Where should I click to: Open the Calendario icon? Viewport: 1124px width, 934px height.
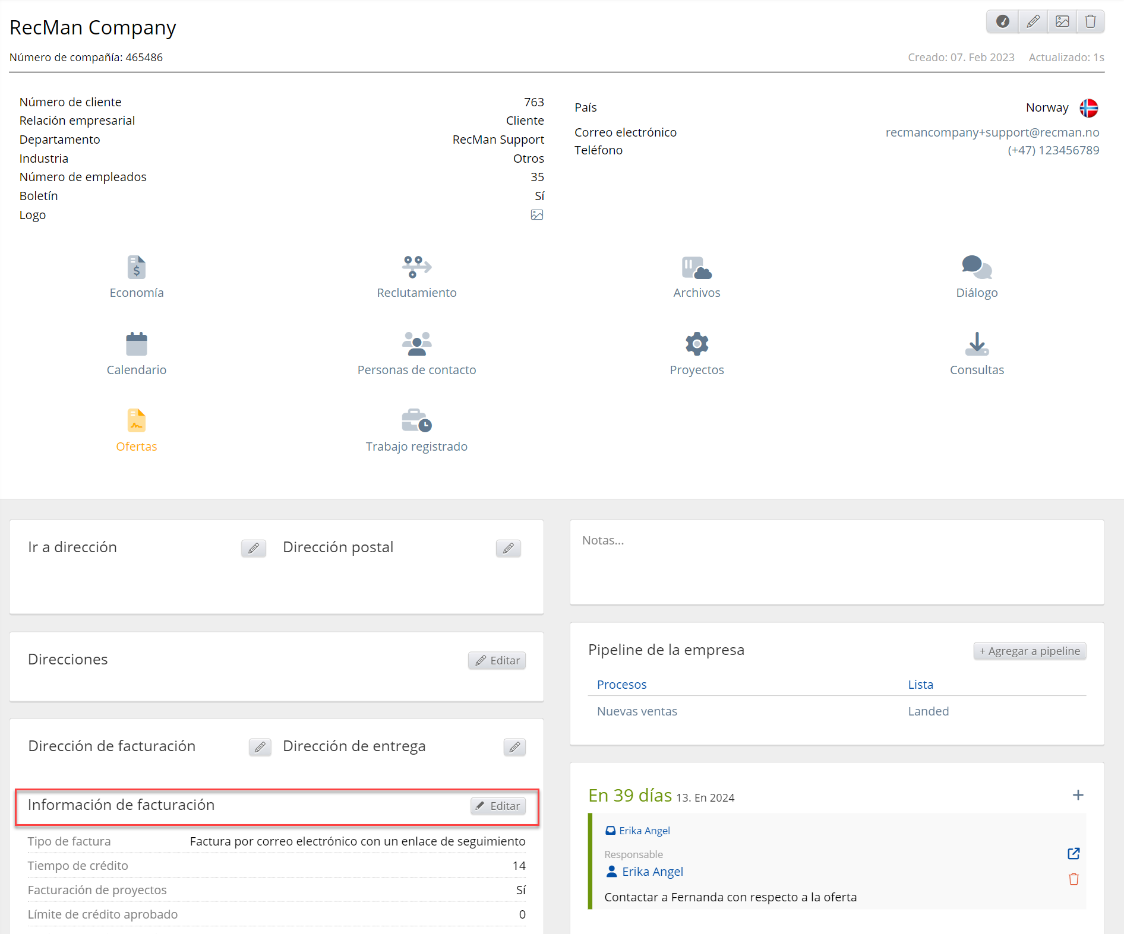136,344
